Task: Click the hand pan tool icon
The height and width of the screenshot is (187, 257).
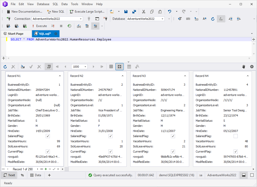Action: click(x=244, y=67)
